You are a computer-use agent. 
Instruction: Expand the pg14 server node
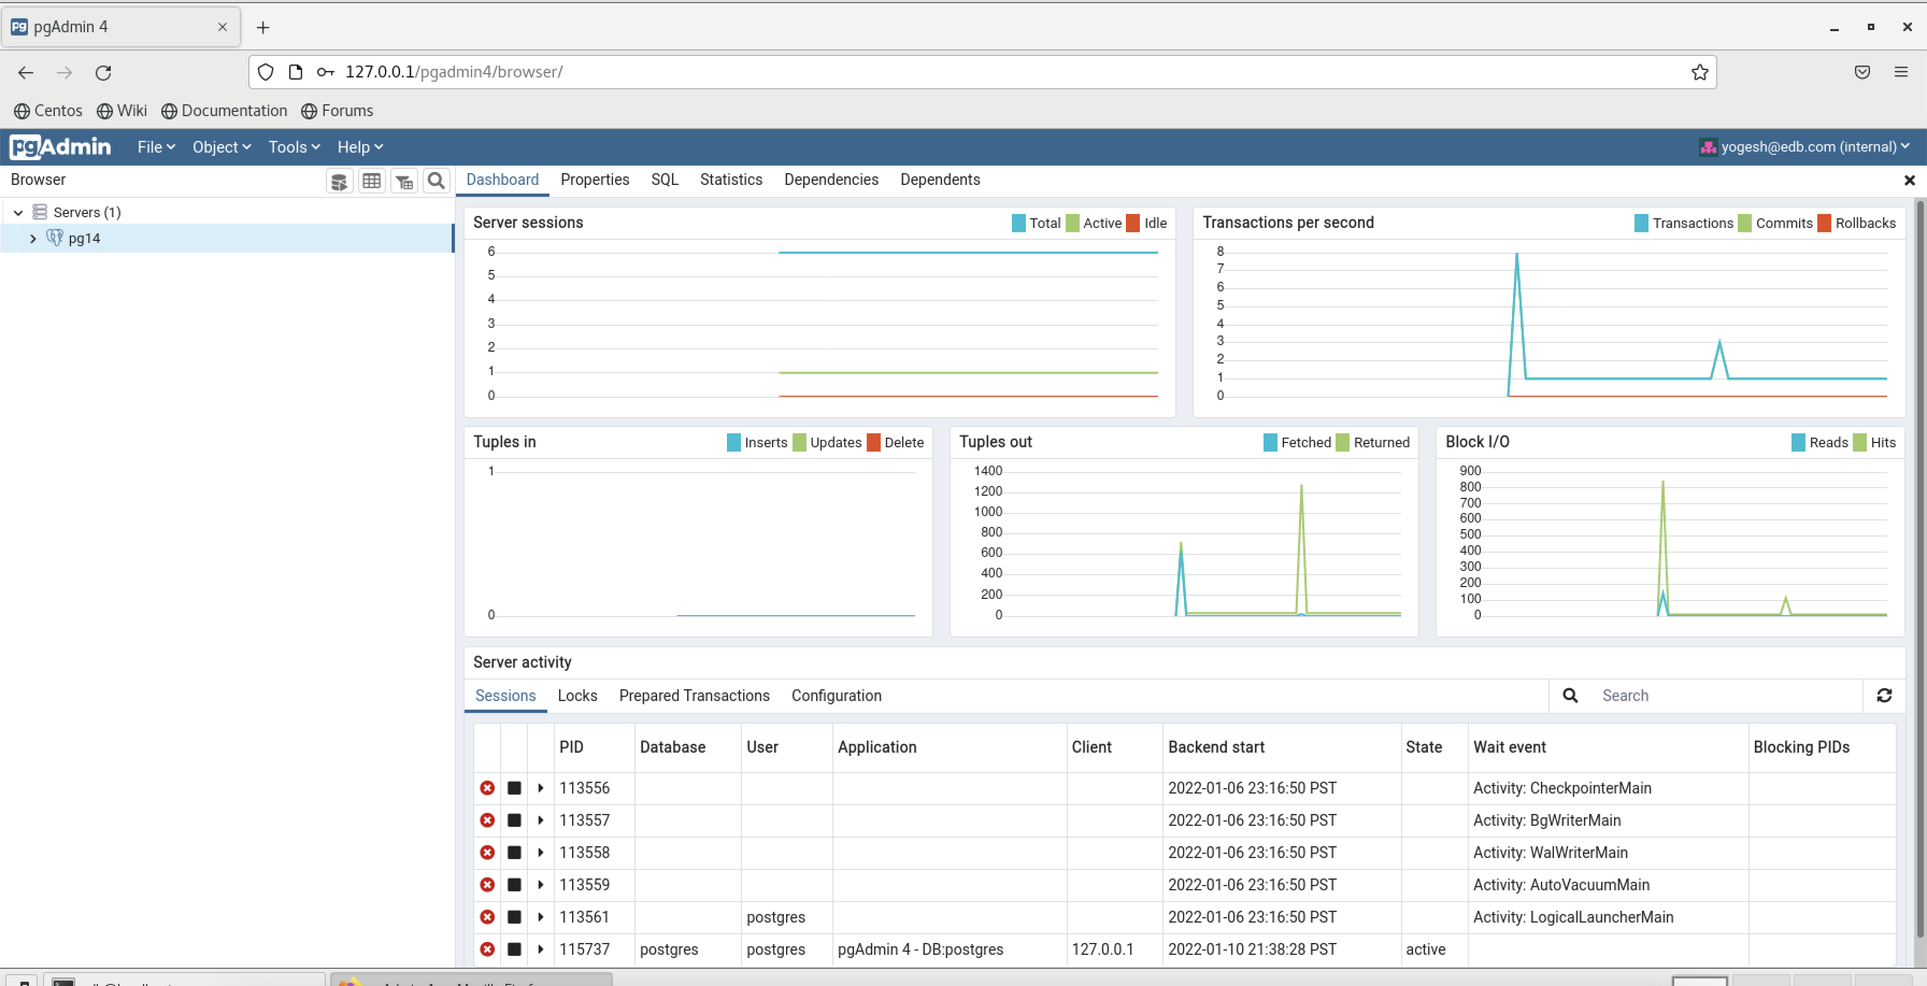(x=33, y=238)
